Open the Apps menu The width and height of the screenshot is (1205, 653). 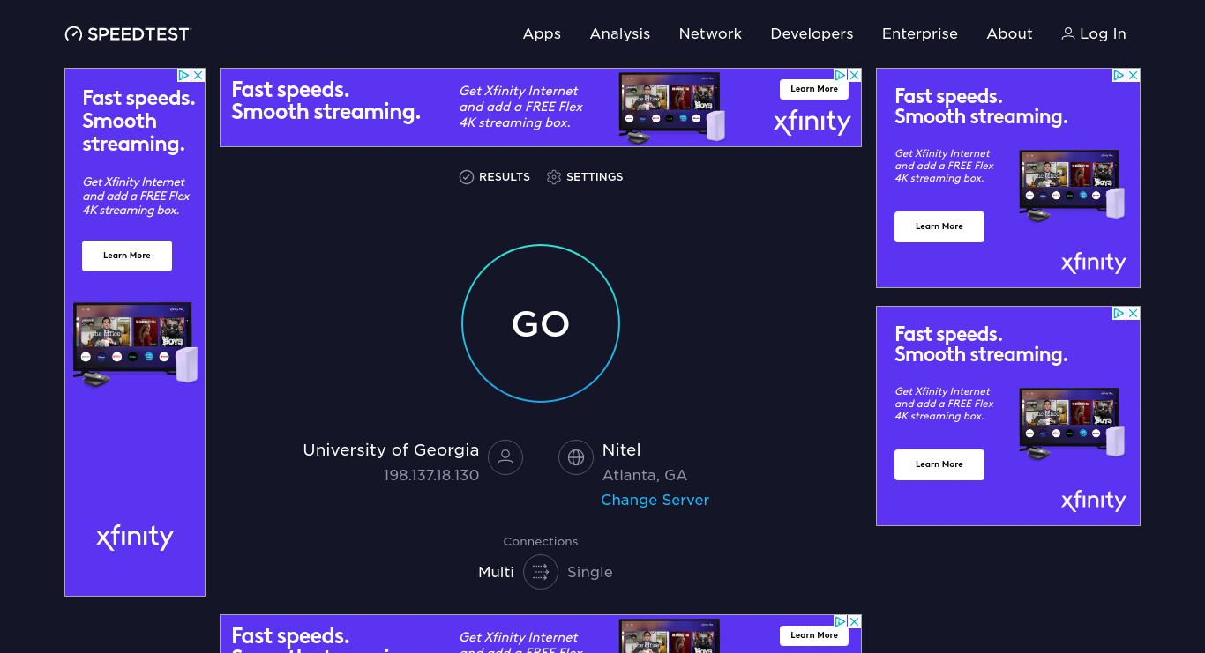(x=542, y=33)
